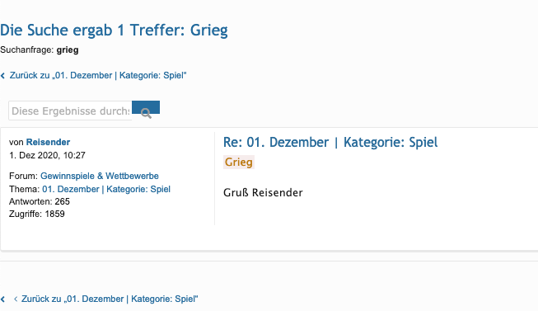Image resolution: width=538 pixels, height=311 pixels.
Task: Click the highlighted 'Grieg' keyword
Action: [239, 162]
